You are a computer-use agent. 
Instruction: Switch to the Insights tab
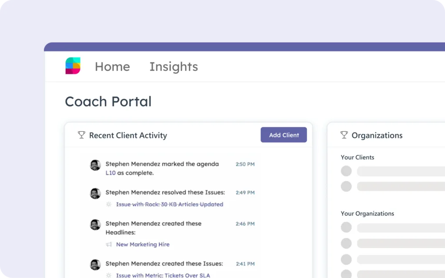coord(173,66)
